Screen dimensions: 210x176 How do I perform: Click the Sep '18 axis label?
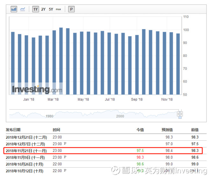pos(137,99)
